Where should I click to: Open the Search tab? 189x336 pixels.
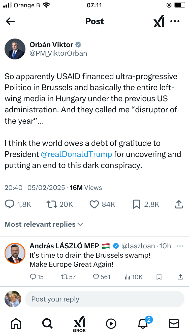pos(47,323)
